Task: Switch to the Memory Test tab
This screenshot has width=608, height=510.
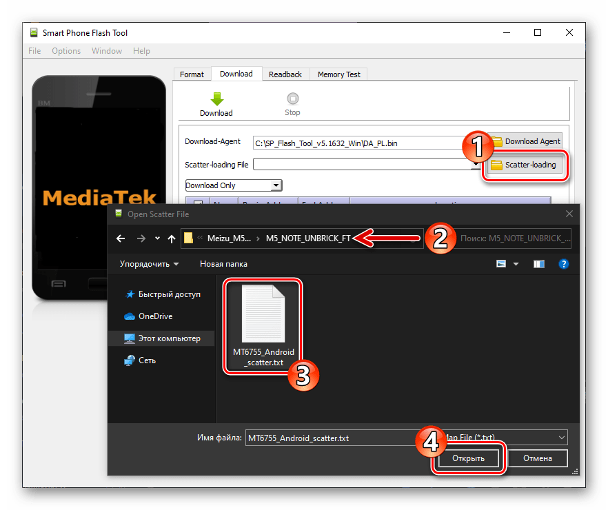Action: 339,74
